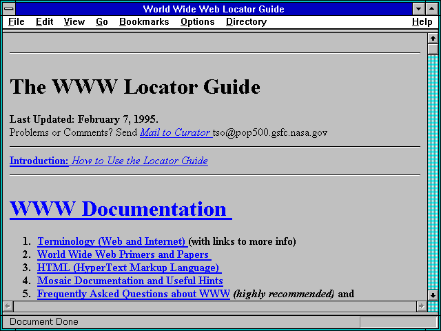This screenshot has width=441, height=331.
Task: Click the vertical scrollbar up arrow
Action: [x=433, y=39]
